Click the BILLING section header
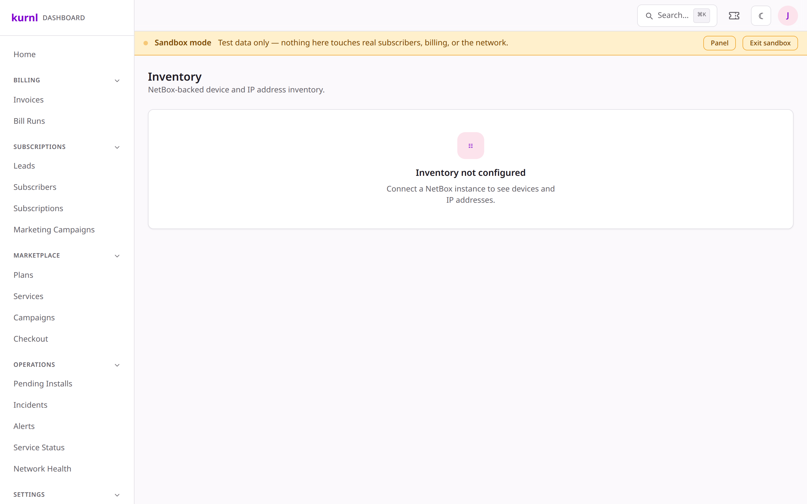Image resolution: width=807 pixels, height=504 pixels. click(27, 80)
